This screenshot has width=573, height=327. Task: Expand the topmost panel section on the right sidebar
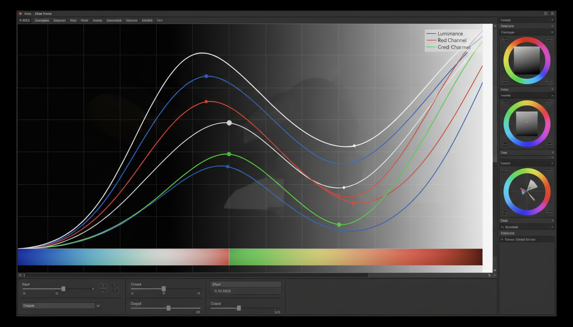527,20
